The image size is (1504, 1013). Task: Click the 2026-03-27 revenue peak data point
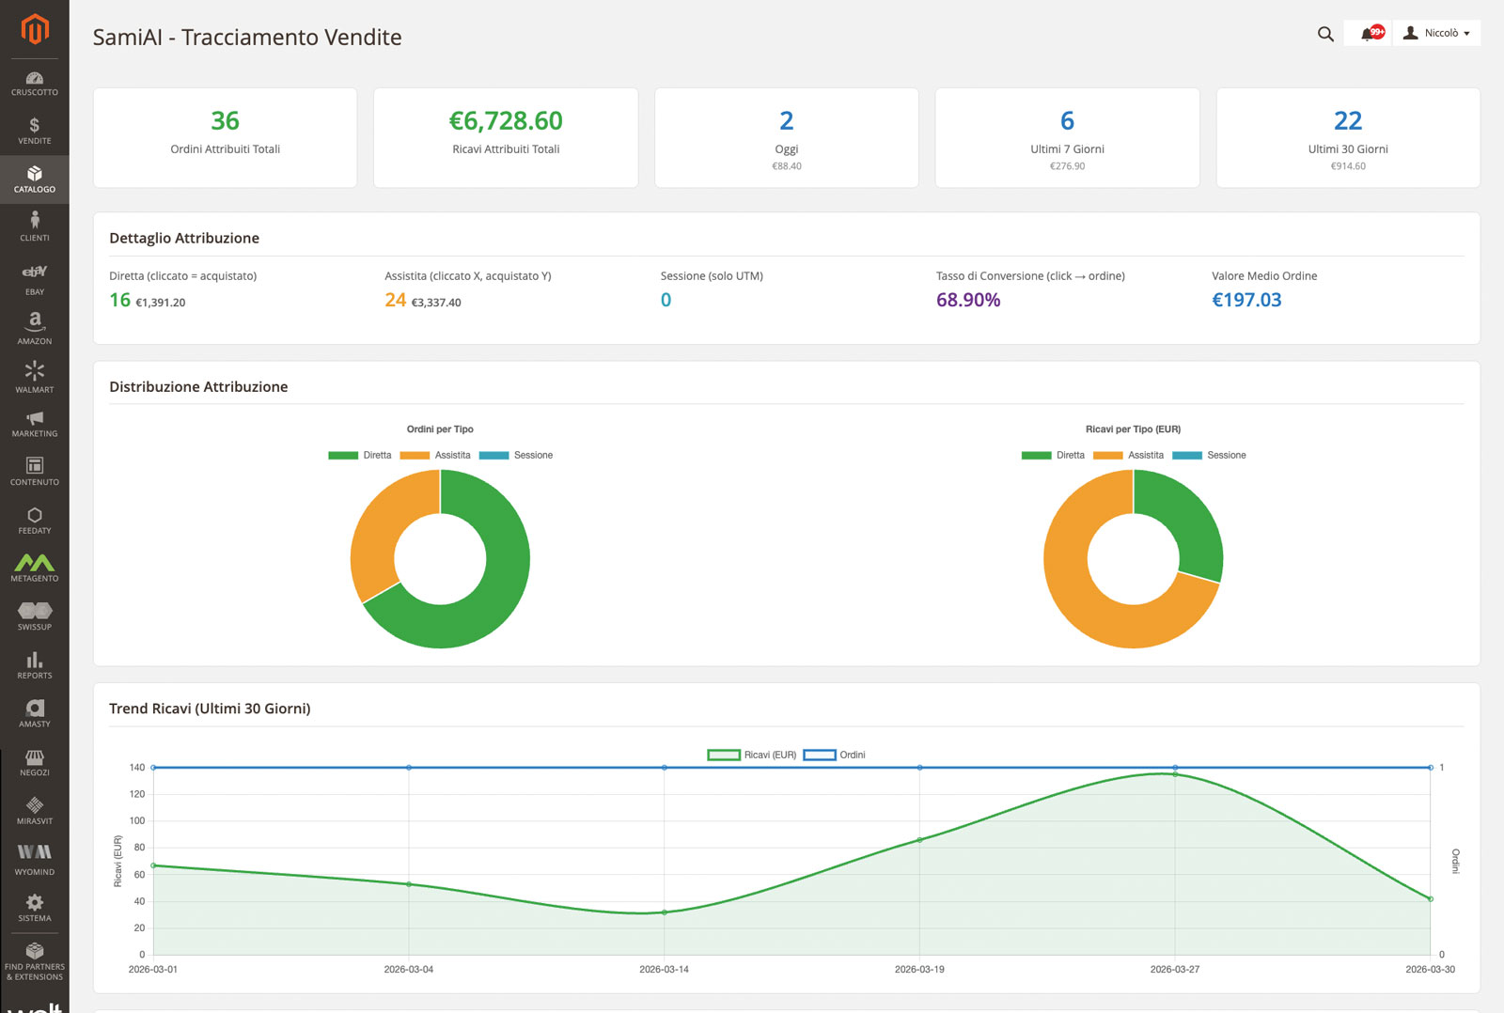(x=1175, y=774)
